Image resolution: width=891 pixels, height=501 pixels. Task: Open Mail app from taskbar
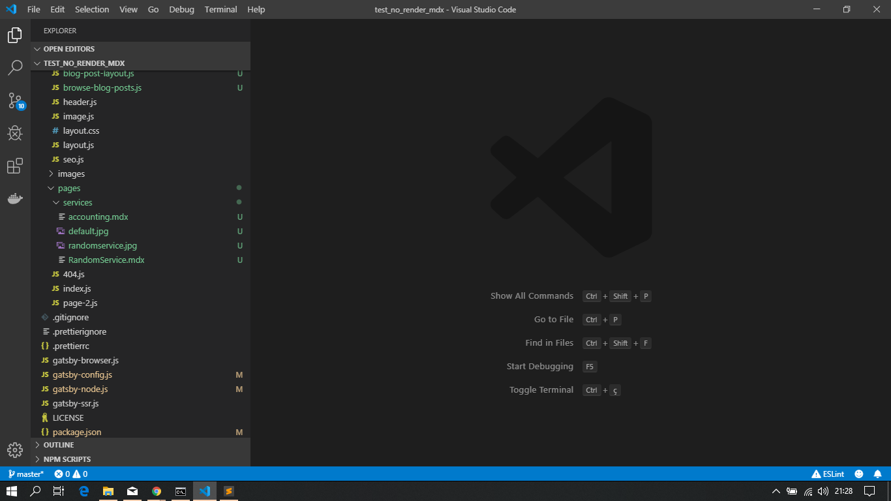click(132, 491)
